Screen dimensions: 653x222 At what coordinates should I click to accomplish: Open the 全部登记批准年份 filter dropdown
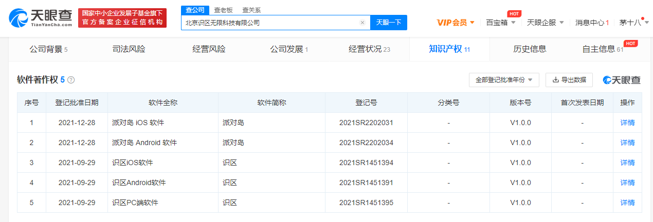click(x=503, y=80)
